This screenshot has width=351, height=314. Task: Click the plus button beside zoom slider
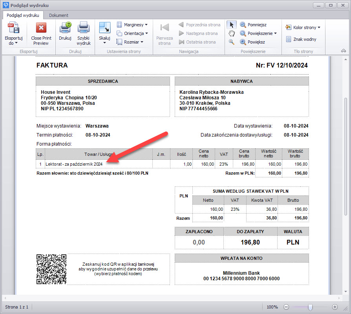[x=335, y=307]
